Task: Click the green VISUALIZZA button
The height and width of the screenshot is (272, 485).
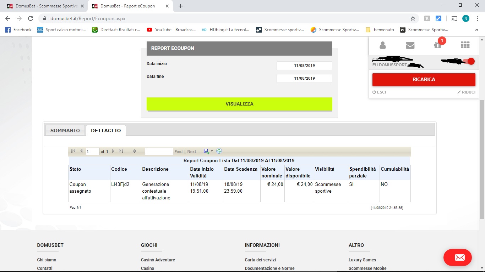Action: (x=239, y=104)
